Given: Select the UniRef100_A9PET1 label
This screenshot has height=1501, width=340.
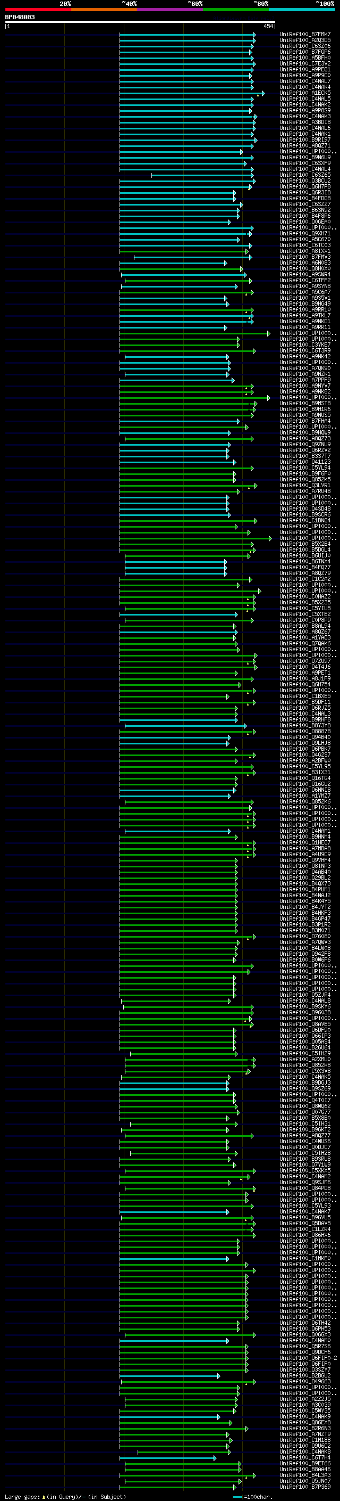Looking at the screenshot, I should (305, 672).
